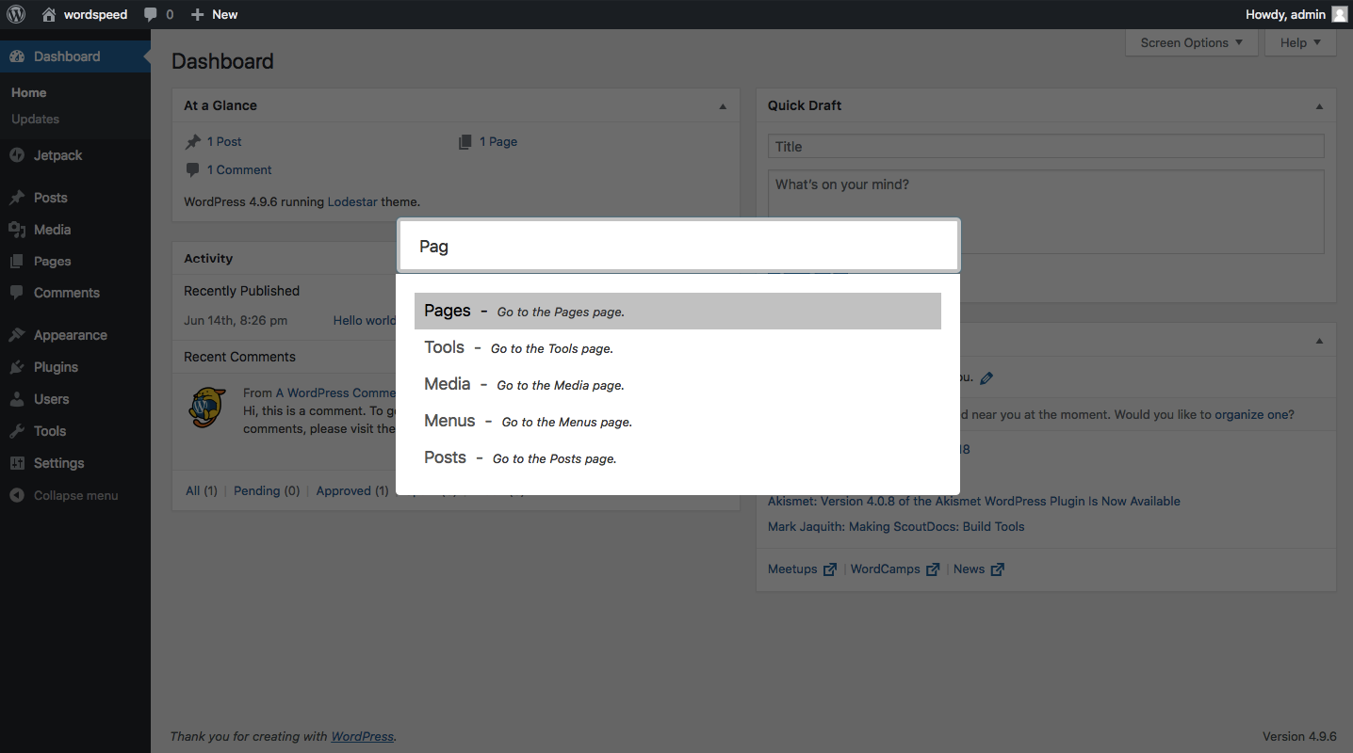
Task: Collapse the Quick Draft panel
Action: click(1319, 106)
